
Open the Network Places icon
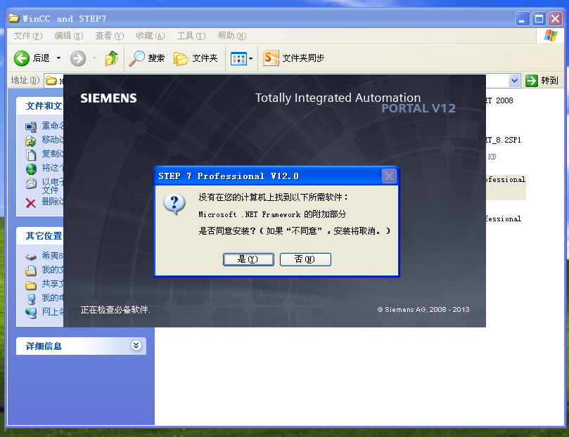click(x=31, y=313)
